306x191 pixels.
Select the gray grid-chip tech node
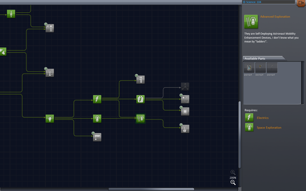(185, 112)
